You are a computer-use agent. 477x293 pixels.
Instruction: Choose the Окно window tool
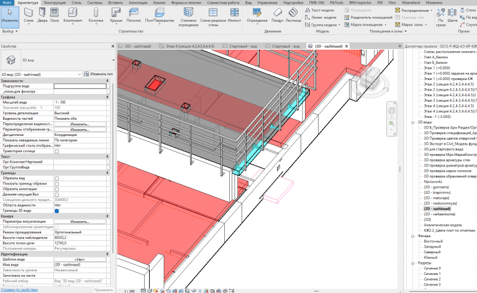pos(55,16)
